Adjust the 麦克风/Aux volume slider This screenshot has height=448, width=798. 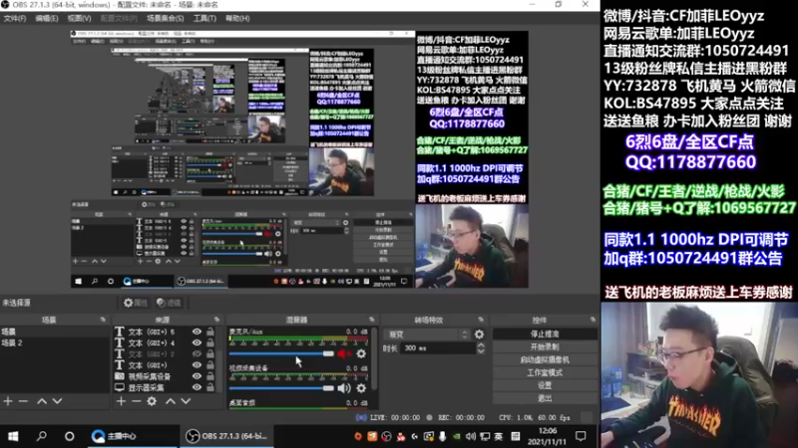[x=281, y=353]
